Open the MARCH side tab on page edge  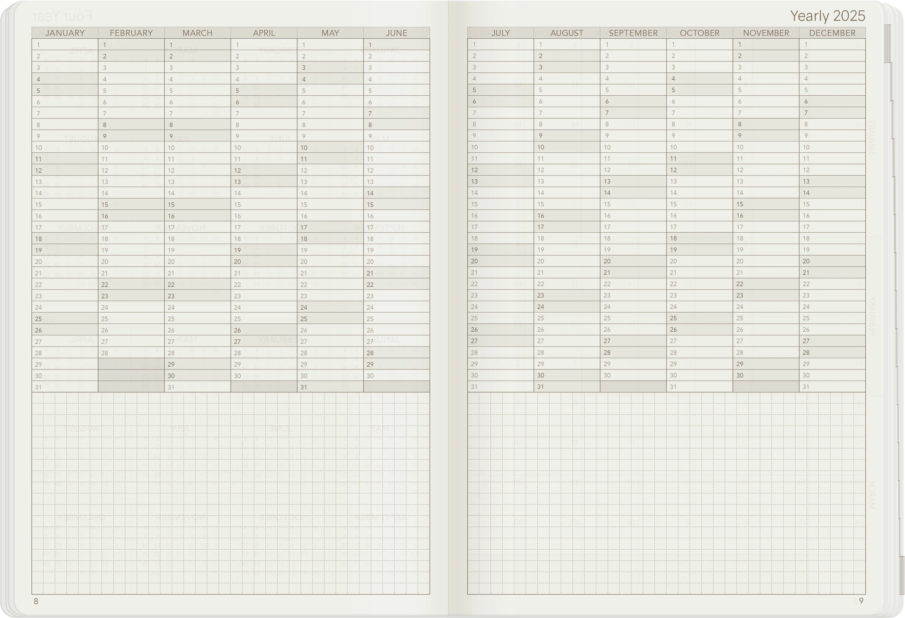872,495
